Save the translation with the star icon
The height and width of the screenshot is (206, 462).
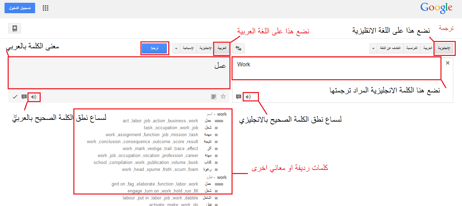(x=223, y=97)
